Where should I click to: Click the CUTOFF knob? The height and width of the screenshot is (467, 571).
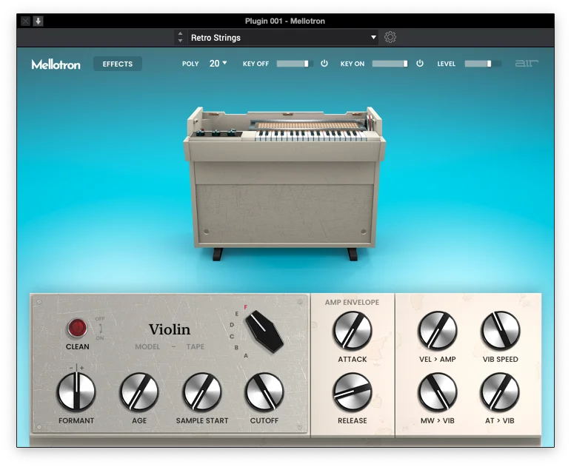pos(264,392)
